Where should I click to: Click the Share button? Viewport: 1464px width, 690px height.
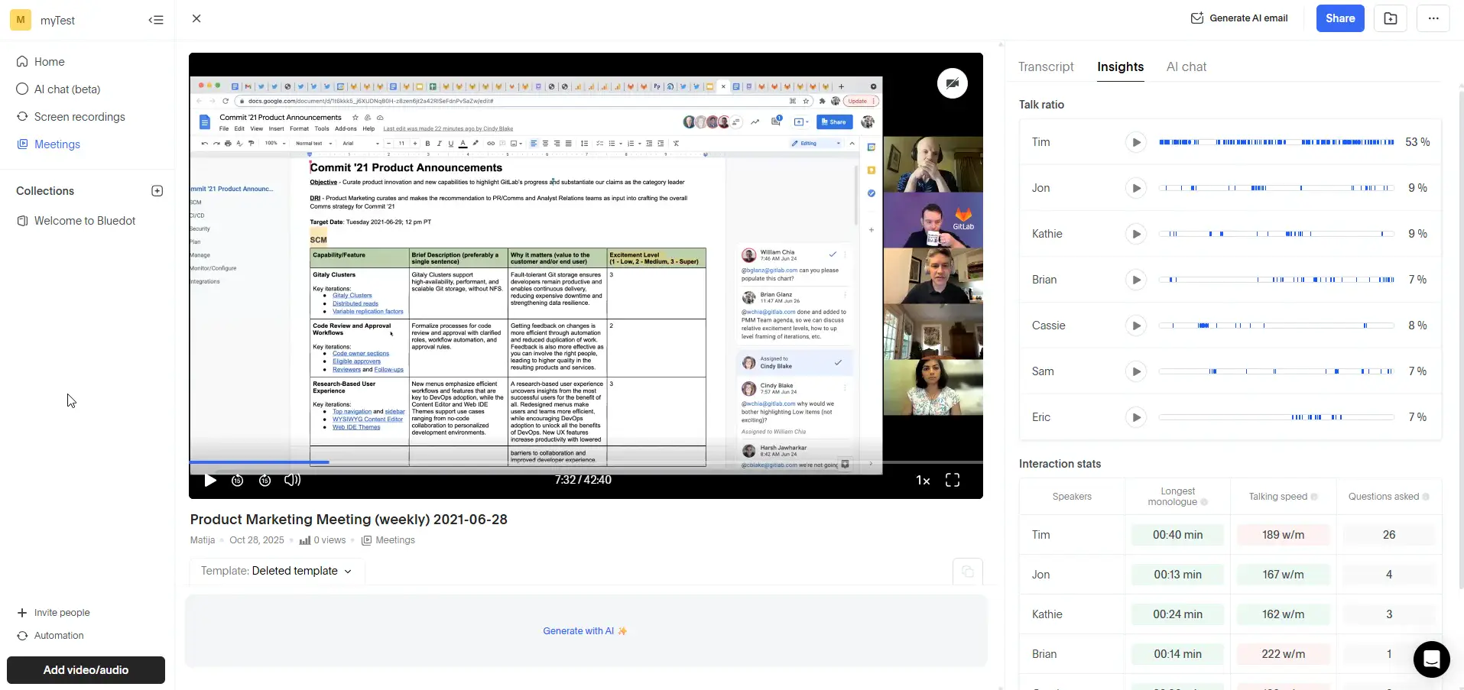(1340, 18)
